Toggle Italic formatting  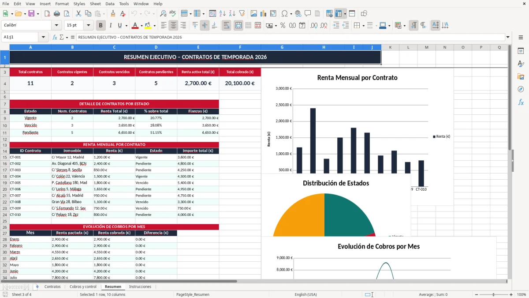point(110,26)
